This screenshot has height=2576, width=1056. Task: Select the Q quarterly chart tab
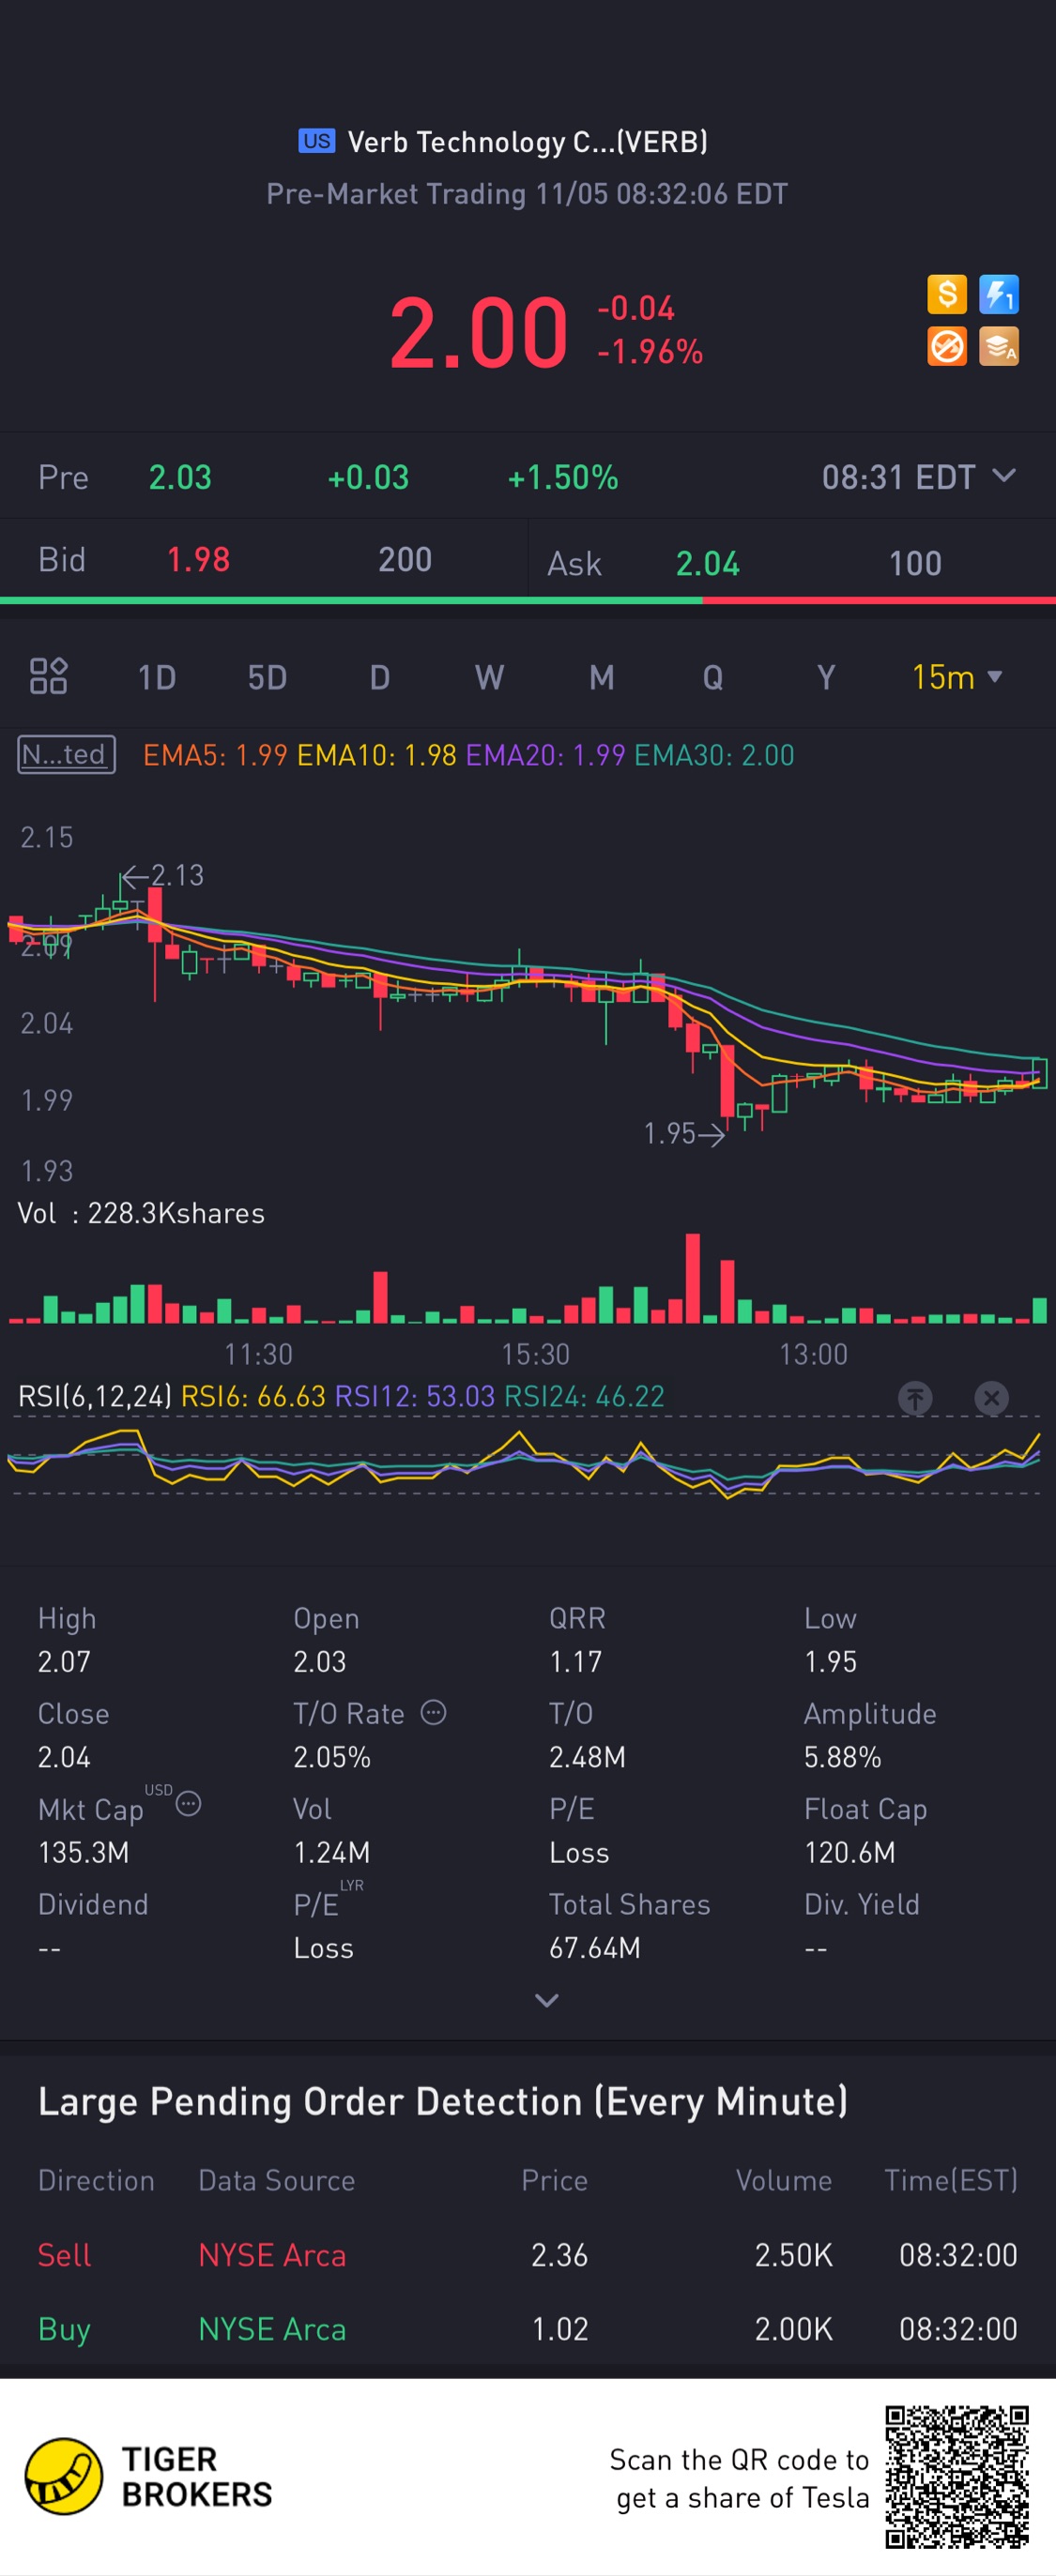click(x=712, y=677)
